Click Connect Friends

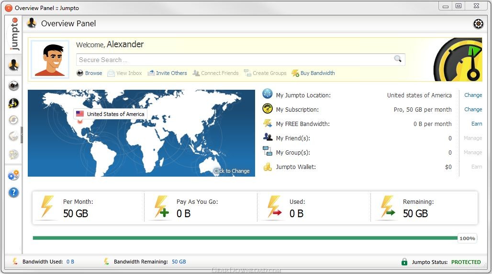click(x=220, y=73)
